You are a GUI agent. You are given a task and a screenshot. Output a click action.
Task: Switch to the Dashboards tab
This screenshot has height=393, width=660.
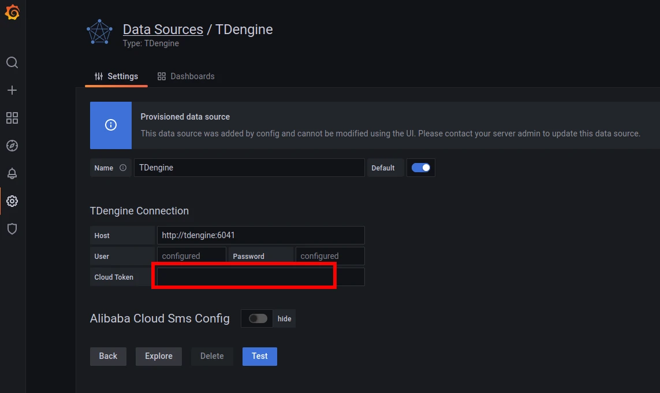click(x=186, y=76)
